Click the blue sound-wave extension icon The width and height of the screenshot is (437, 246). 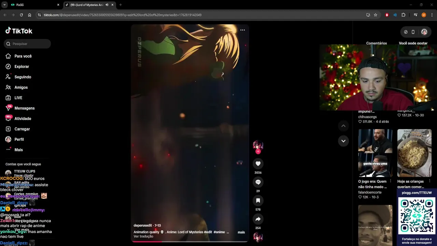(395, 15)
